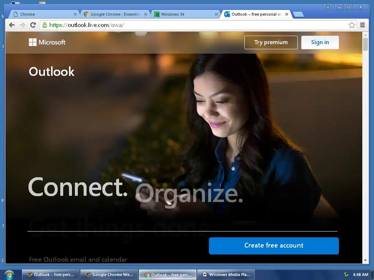Open Windows Media Player taskbar item

(226, 275)
